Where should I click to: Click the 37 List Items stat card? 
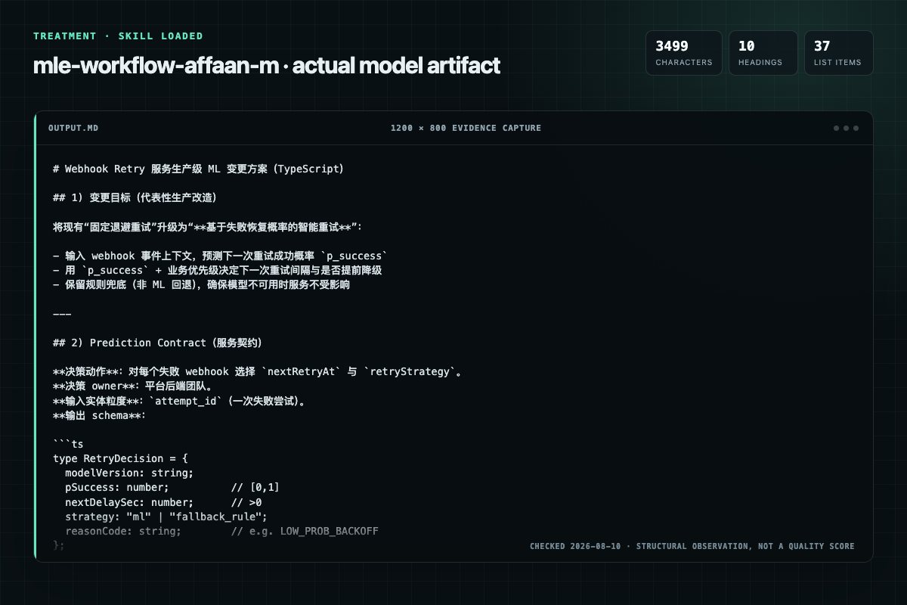pyautogui.click(x=838, y=53)
